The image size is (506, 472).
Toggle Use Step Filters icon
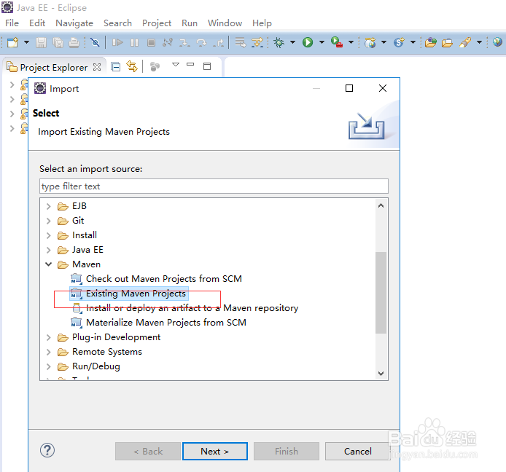point(257,42)
